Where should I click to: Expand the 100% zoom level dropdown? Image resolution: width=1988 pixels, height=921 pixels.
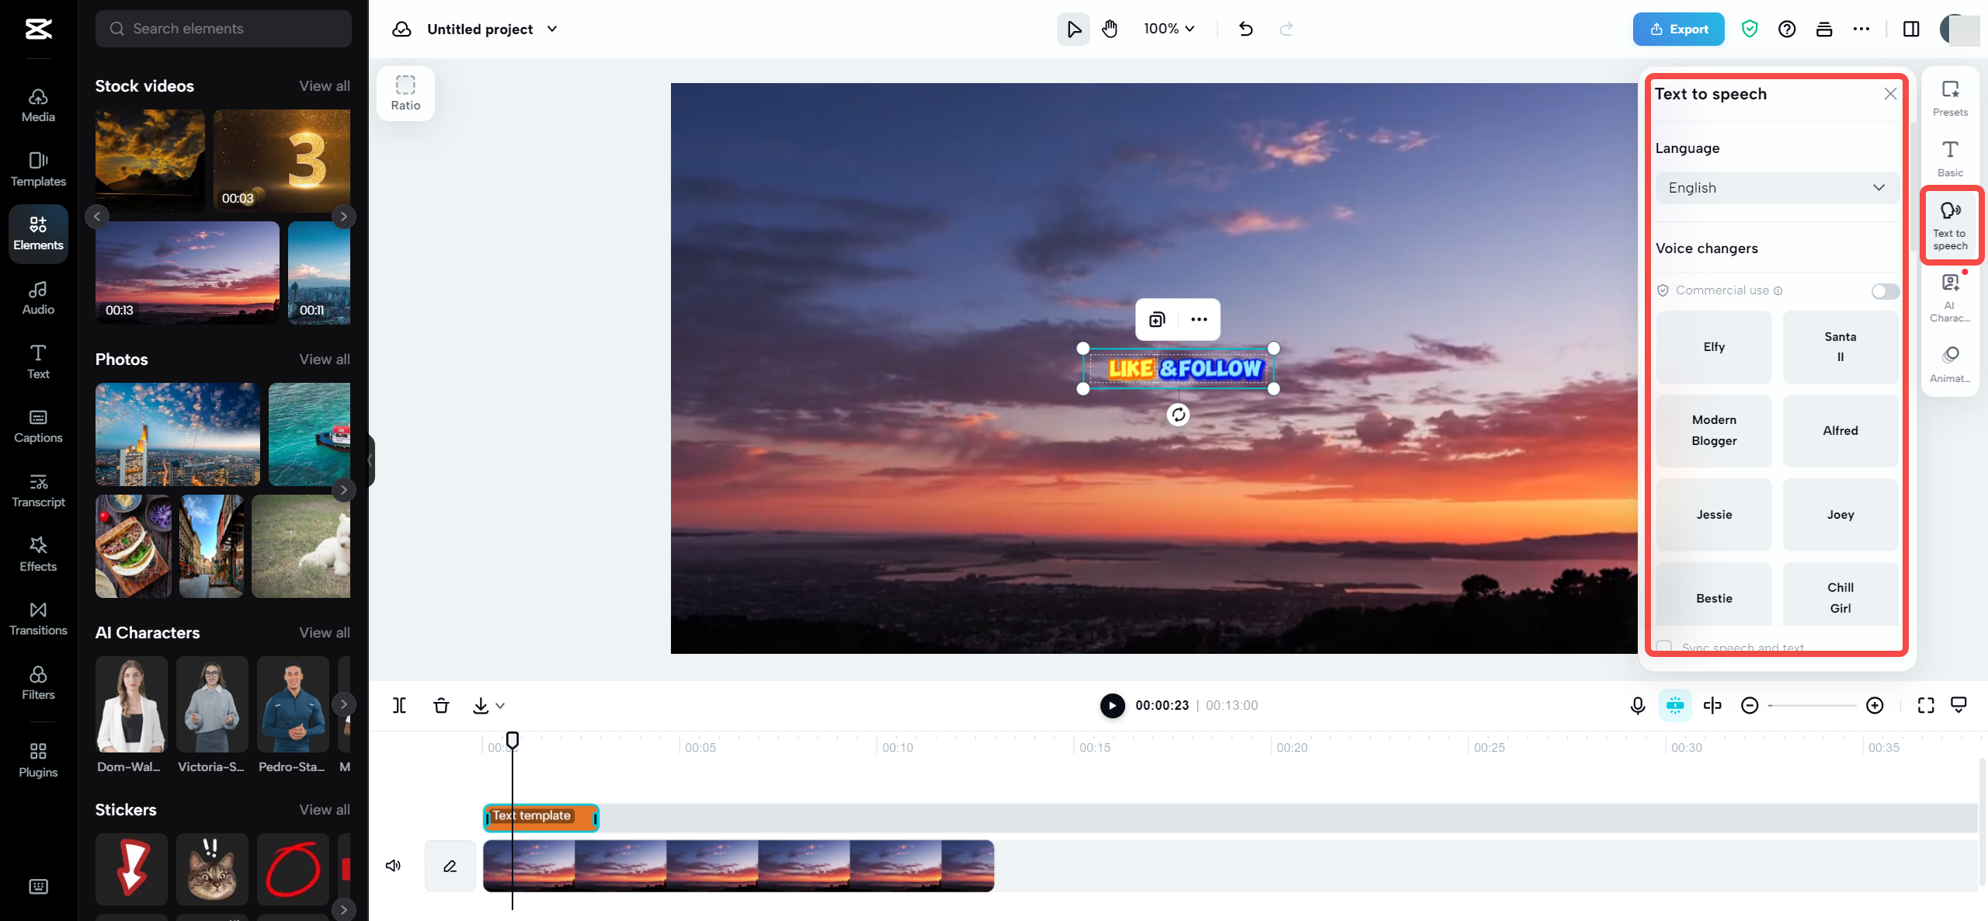pyautogui.click(x=1168, y=29)
